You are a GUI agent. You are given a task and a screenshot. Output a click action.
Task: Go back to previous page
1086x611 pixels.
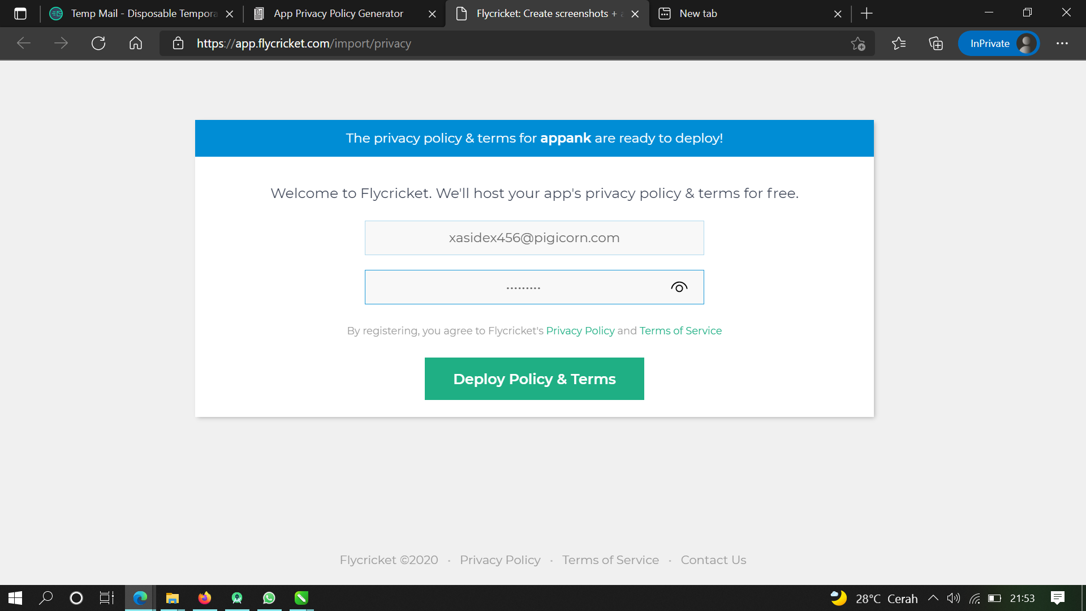click(x=24, y=44)
